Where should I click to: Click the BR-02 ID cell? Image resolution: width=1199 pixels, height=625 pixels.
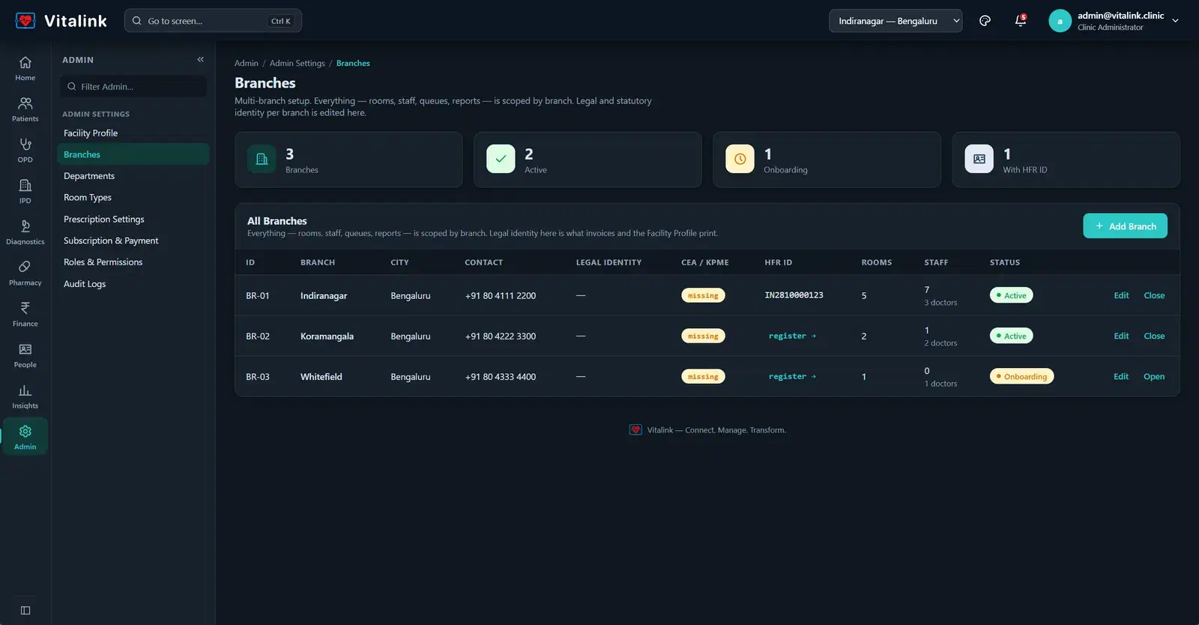tap(257, 336)
